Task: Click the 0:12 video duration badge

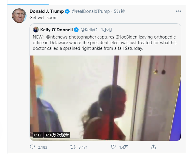Action: [38, 135]
